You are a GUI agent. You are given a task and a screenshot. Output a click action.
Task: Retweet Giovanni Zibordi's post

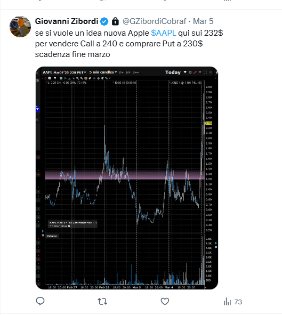click(102, 302)
